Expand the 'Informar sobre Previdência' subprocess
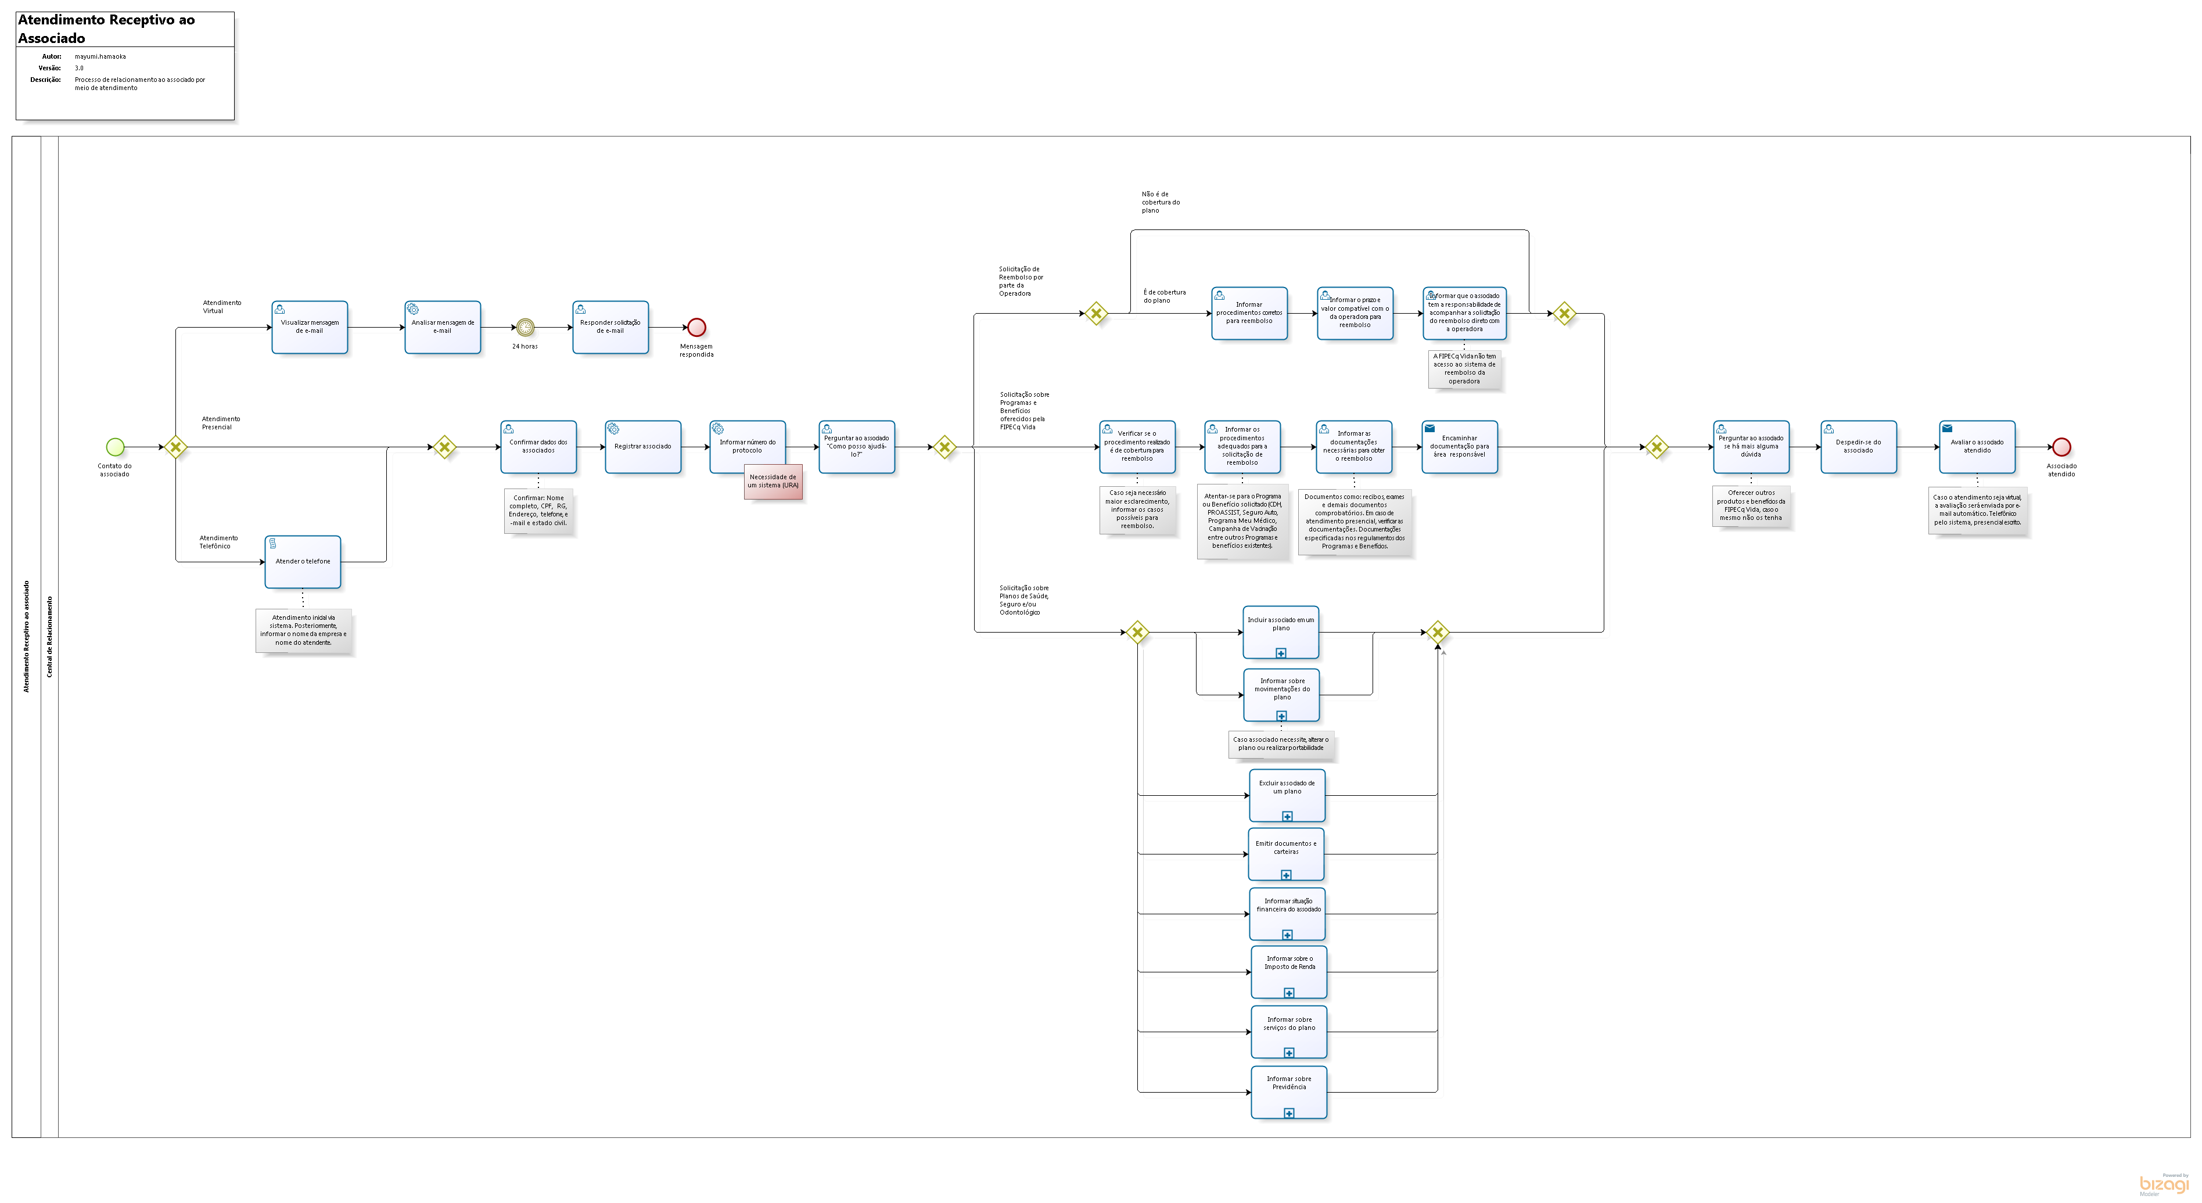This screenshot has height=1203, width=2202. (x=1288, y=1113)
